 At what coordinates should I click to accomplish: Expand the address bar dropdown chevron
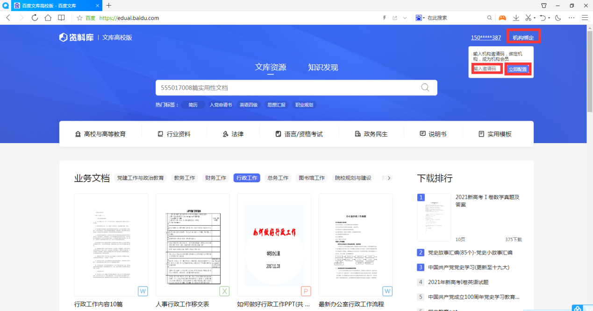click(405, 18)
